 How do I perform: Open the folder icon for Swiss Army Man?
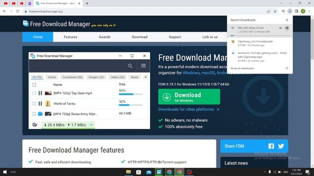tap(40, 114)
